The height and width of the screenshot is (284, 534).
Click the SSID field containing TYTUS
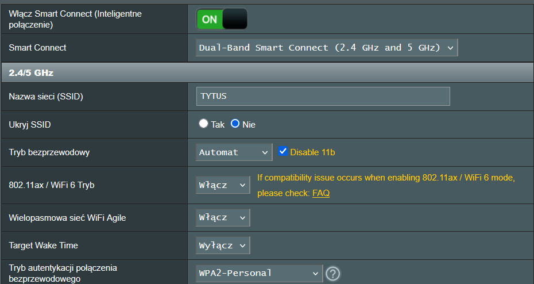click(x=323, y=97)
